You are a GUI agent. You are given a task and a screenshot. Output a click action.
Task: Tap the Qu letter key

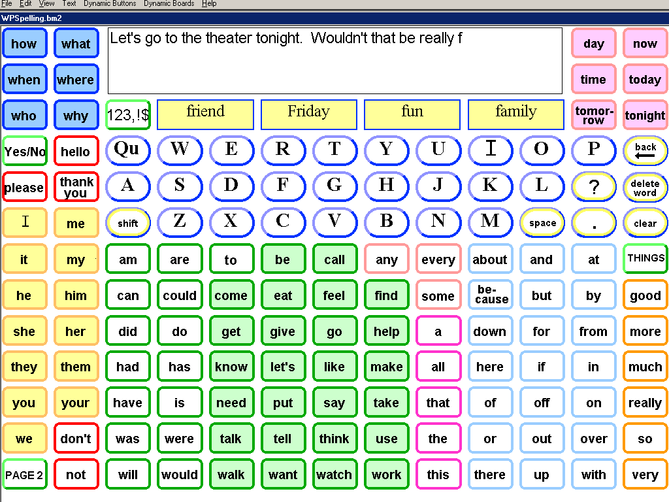[x=128, y=151]
